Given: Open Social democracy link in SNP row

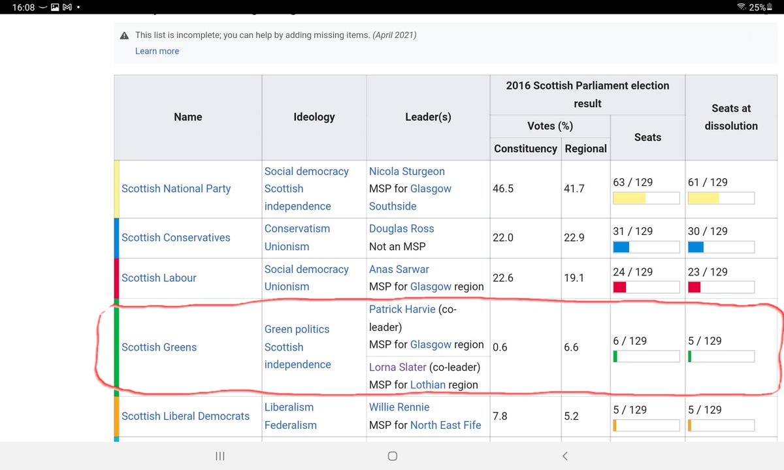Looking at the screenshot, I should [306, 171].
